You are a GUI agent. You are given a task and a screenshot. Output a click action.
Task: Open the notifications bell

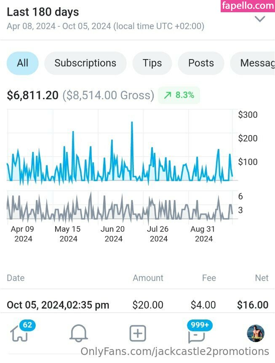point(78,334)
